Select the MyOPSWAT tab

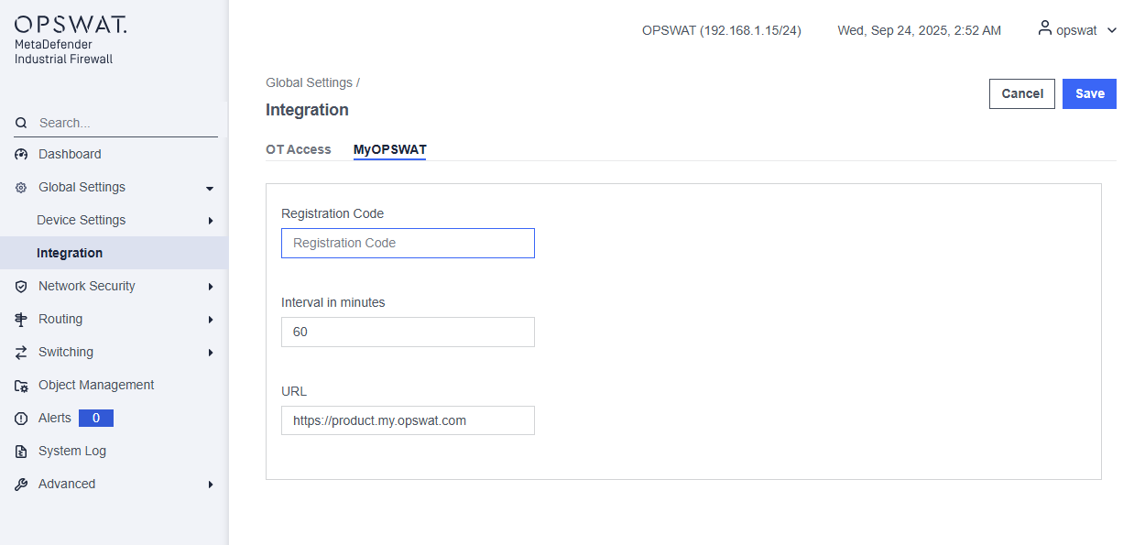click(x=389, y=149)
